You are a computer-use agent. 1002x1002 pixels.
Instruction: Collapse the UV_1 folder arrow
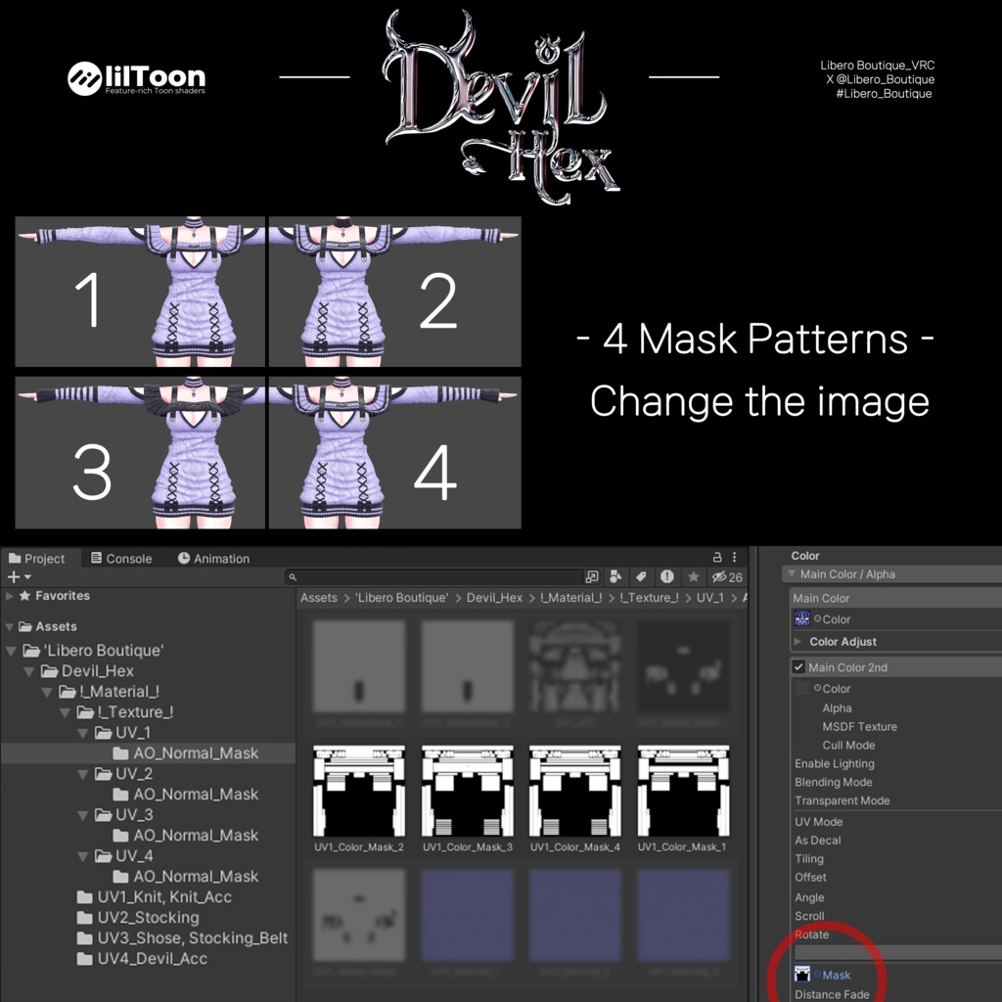click(x=82, y=733)
